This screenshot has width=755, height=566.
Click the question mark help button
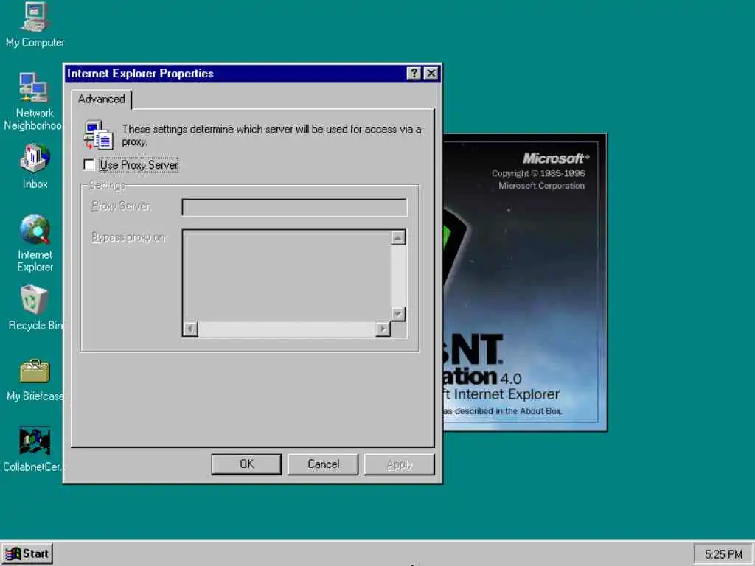point(414,73)
